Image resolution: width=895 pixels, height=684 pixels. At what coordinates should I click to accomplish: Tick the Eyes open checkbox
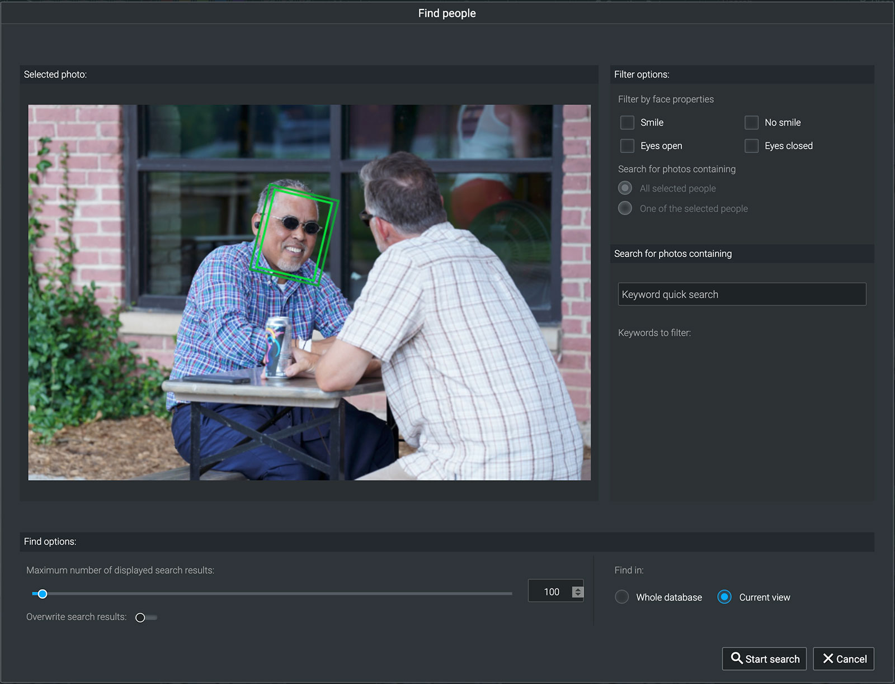627,146
